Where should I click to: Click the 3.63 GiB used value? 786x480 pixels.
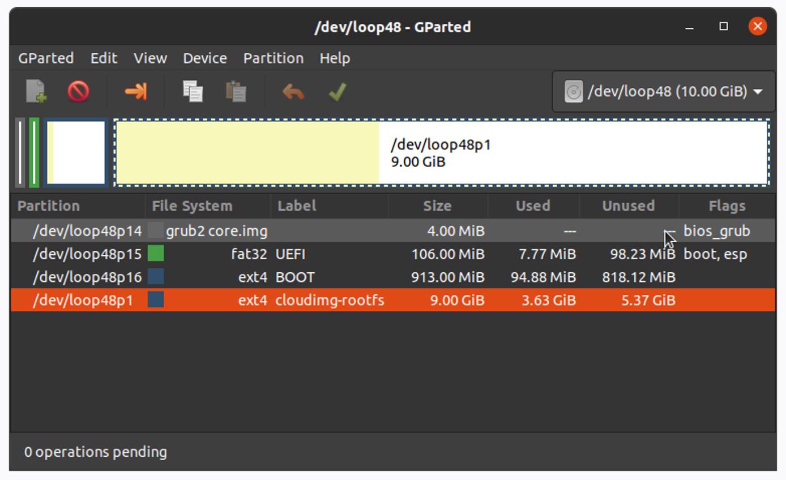tap(549, 300)
